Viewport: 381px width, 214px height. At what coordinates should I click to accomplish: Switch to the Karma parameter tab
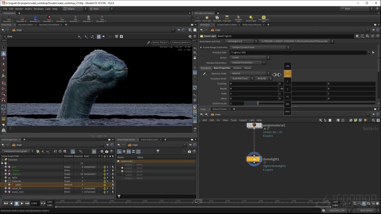248,68
